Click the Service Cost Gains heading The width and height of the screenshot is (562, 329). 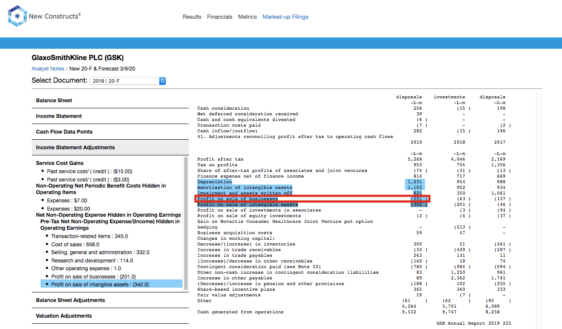(x=60, y=163)
